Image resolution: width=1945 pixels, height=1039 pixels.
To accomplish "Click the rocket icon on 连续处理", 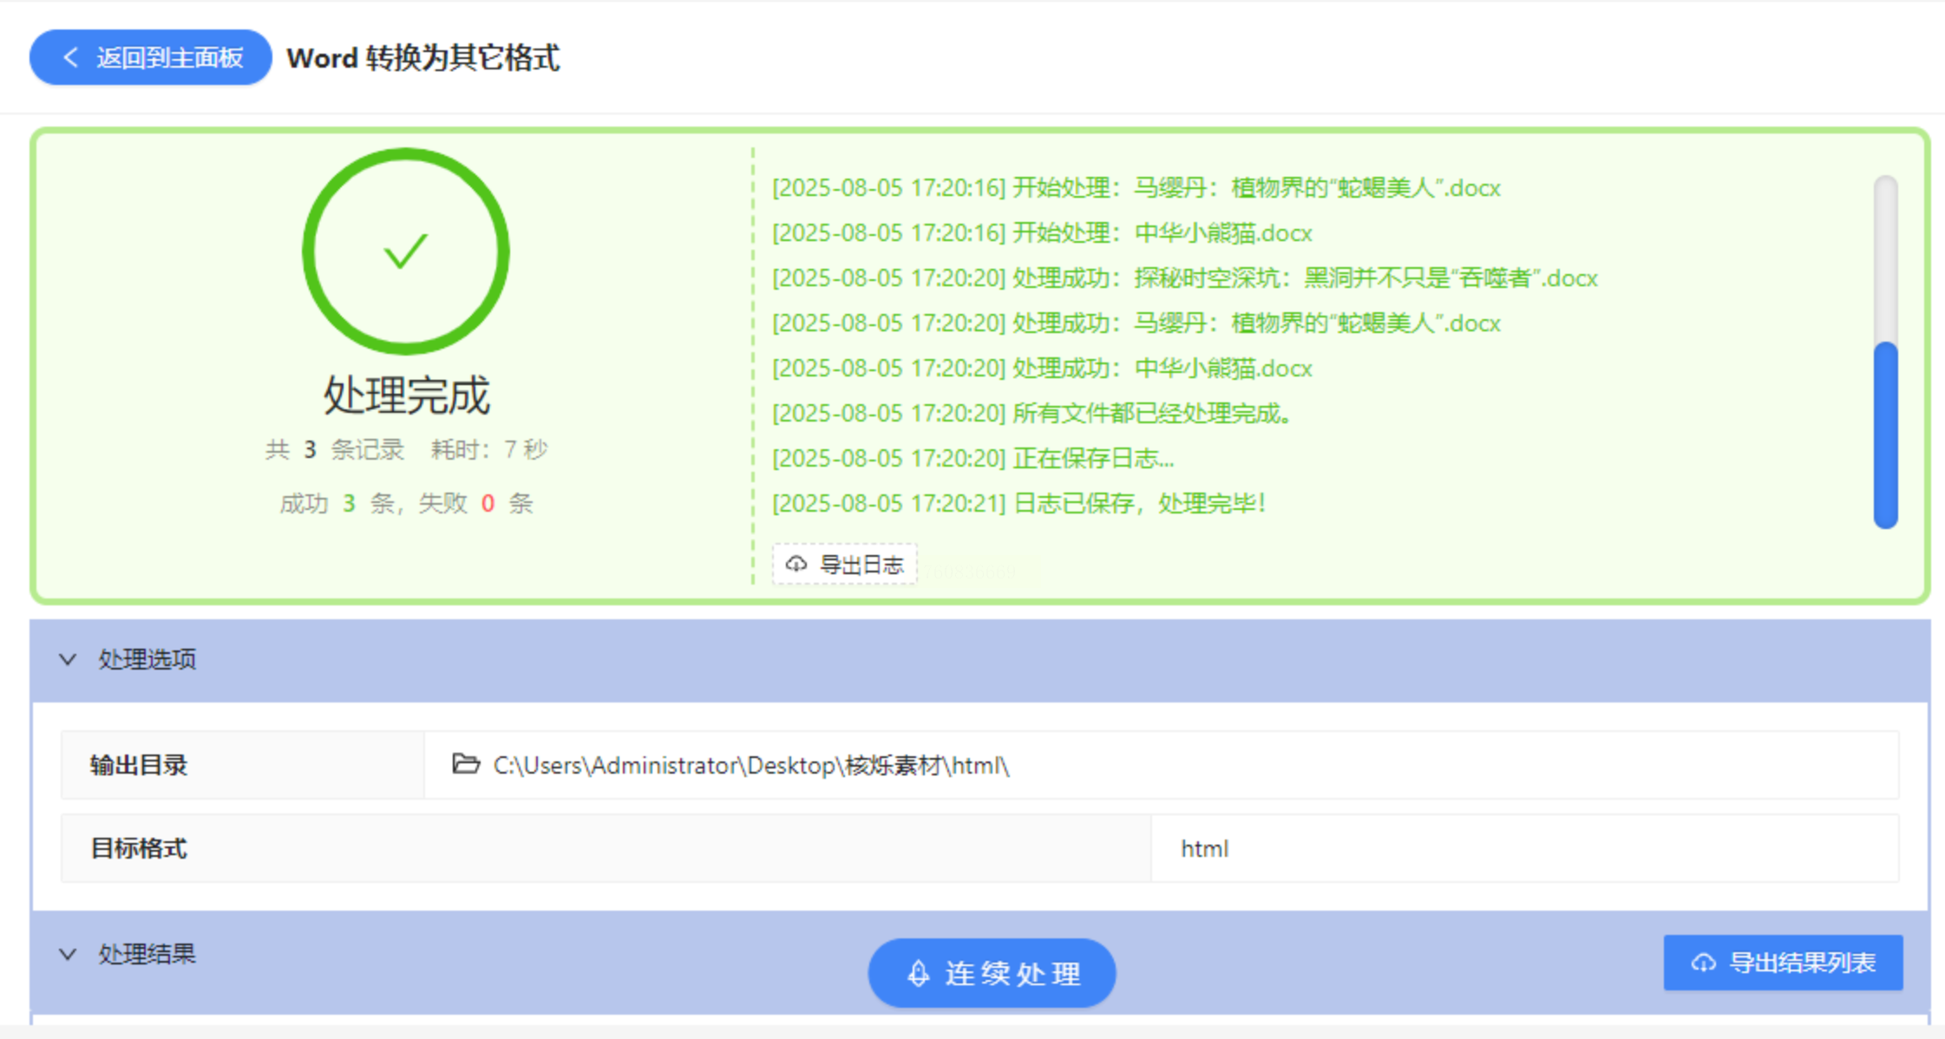I will (919, 973).
